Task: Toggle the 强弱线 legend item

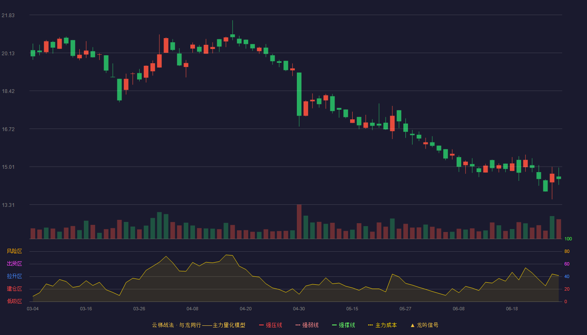Action: (307, 325)
